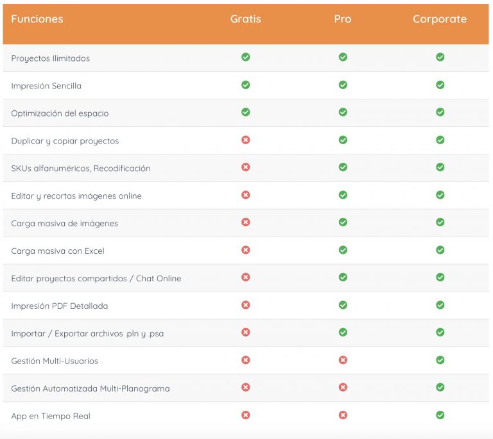Select the Gratis column header

pos(245,19)
